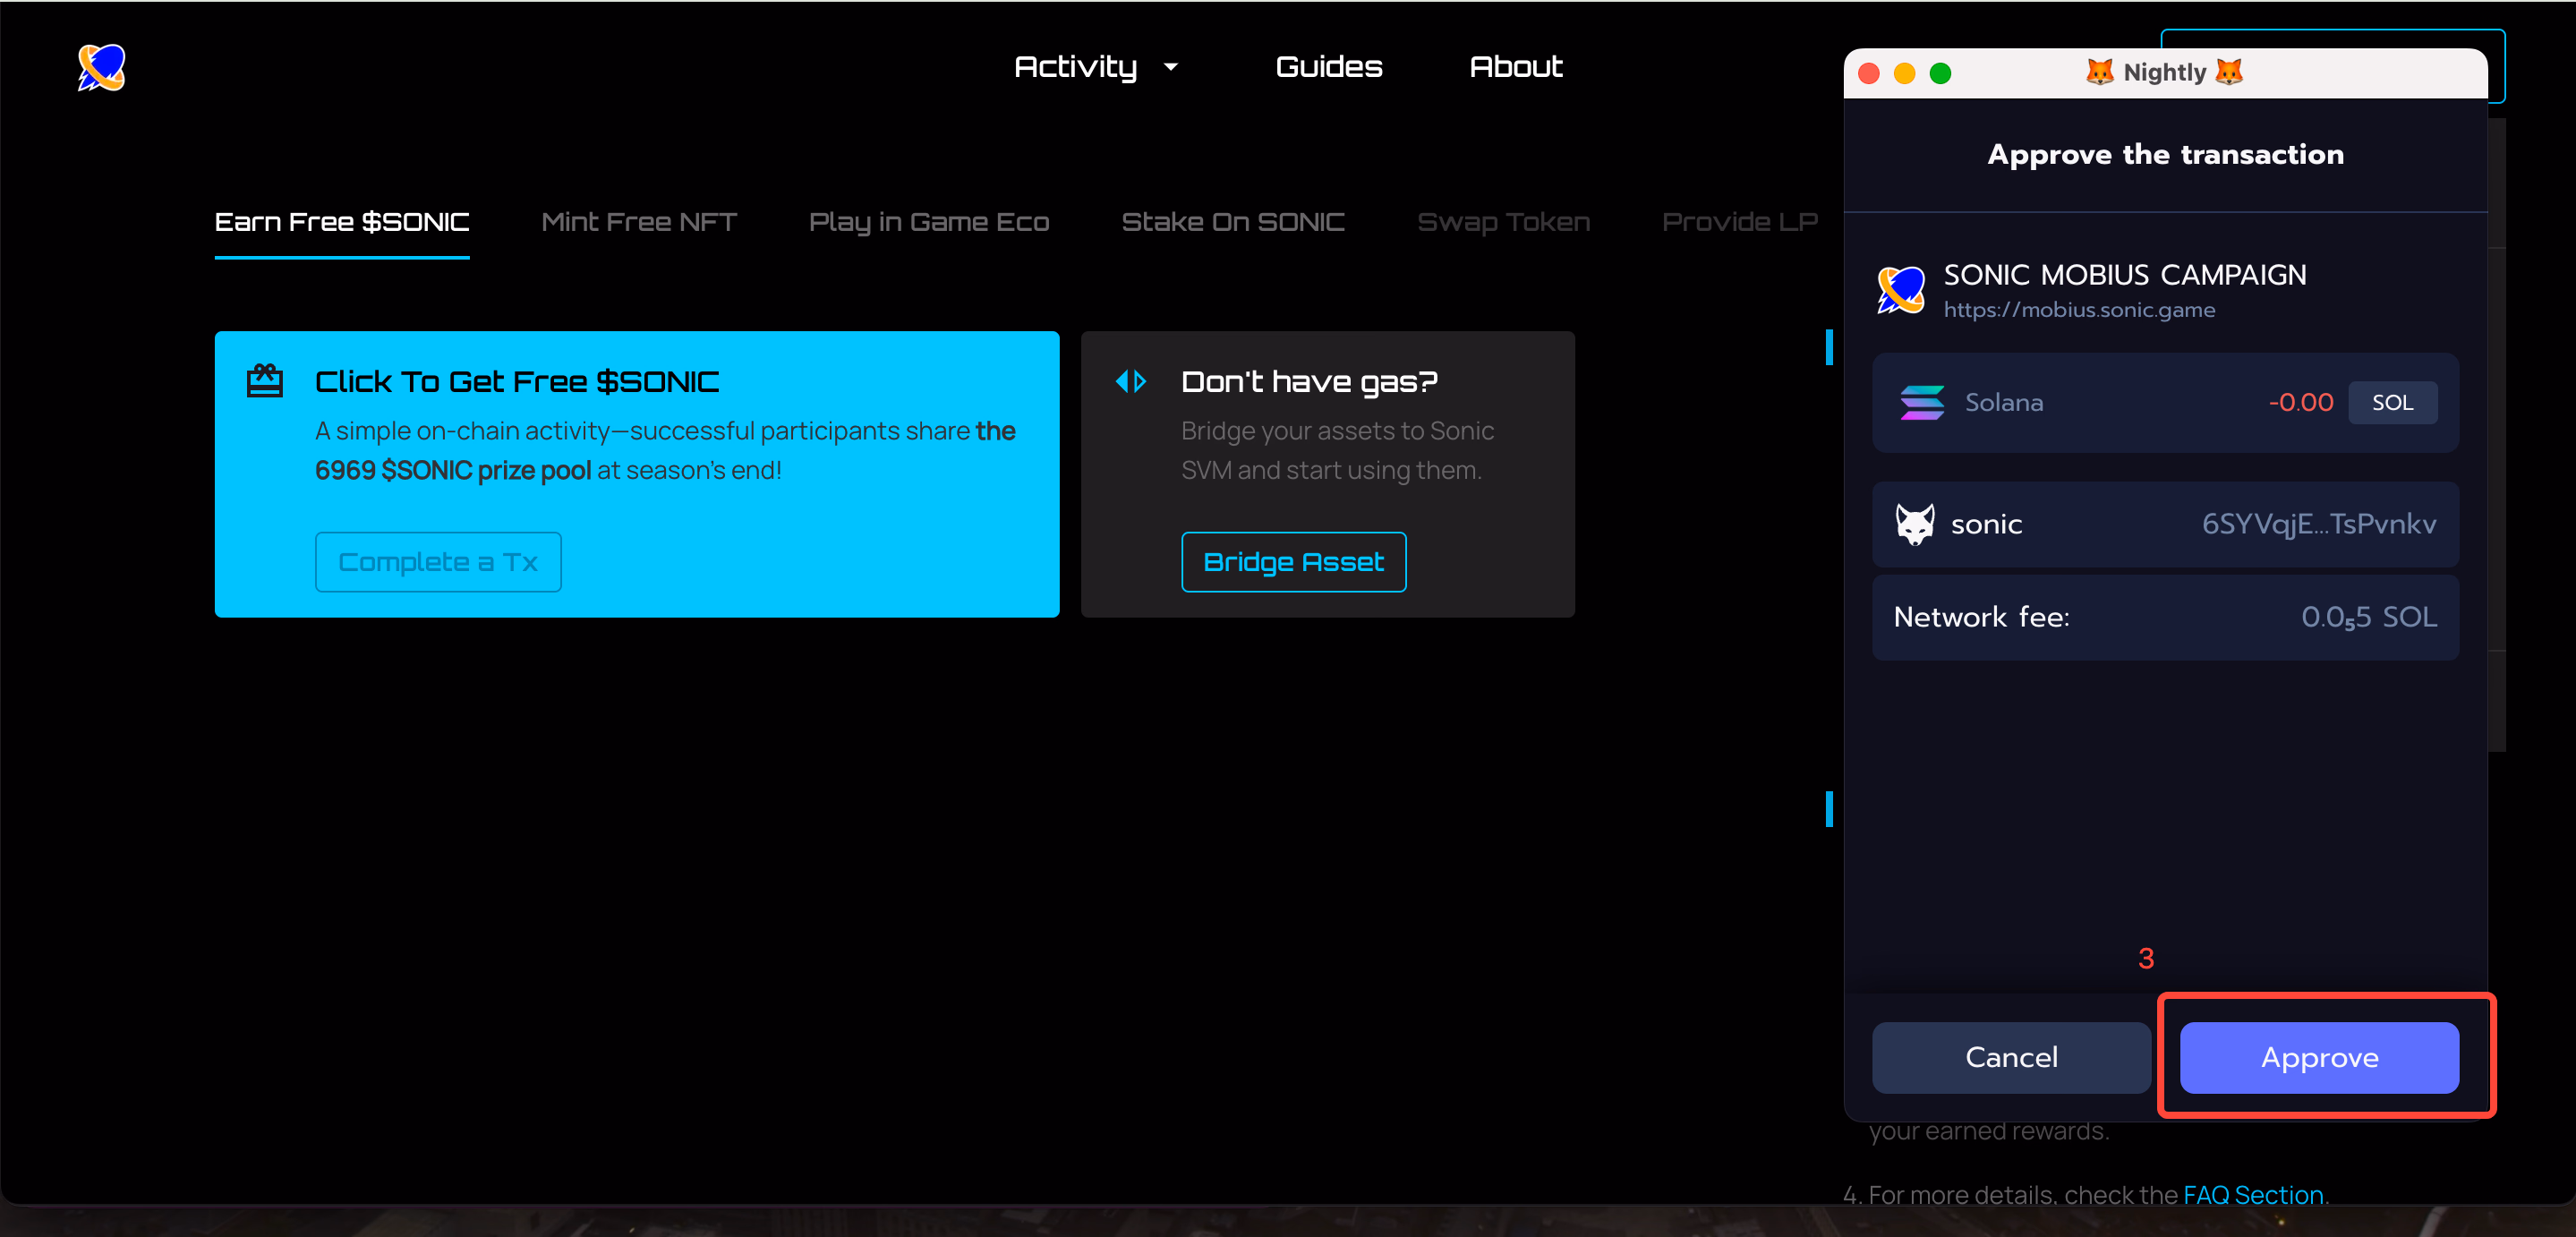Approve the transaction in Nightly wallet
The height and width of the screenshot is (1237, 2576).
(x=2319, y=1057)
